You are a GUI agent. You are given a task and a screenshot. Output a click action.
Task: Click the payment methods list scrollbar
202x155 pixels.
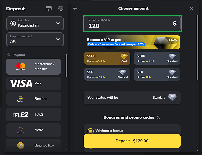click(66, 65)
